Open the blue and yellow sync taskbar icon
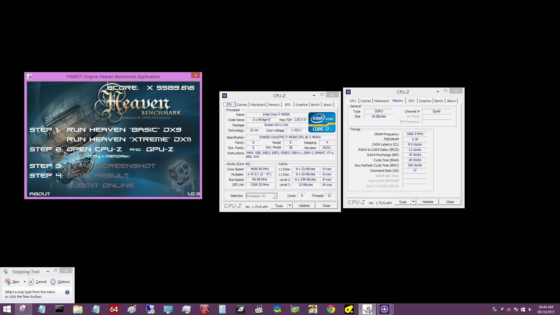Screen dimensions: 560x315 (x=277, y=309)
